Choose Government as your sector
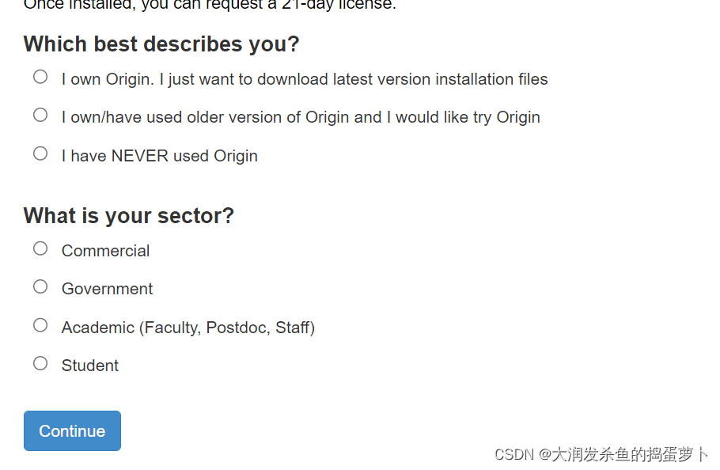Screen dimensions: 720x470 point(40,286)
